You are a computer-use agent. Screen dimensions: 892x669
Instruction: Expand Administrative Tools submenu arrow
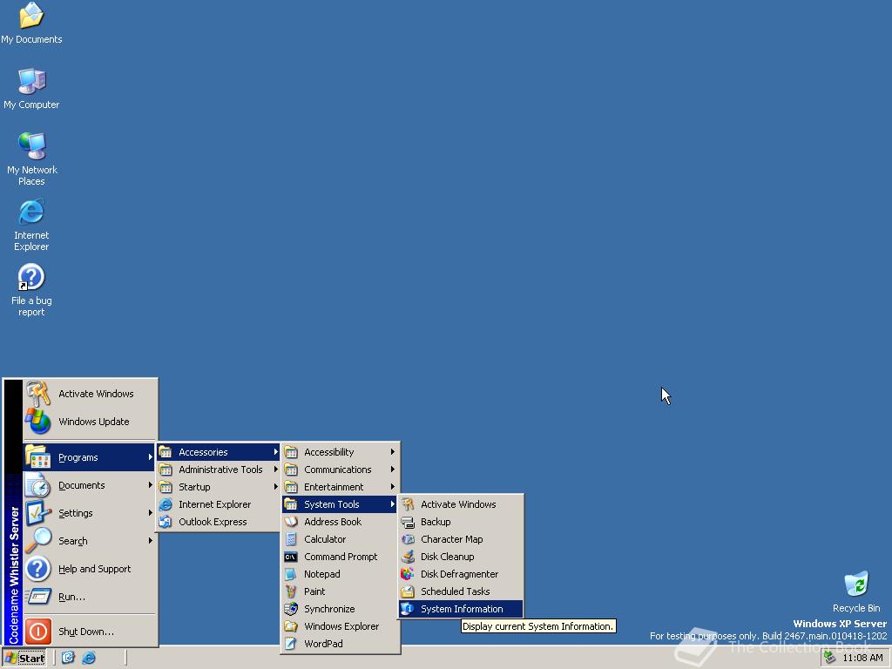tap(276, 470)
